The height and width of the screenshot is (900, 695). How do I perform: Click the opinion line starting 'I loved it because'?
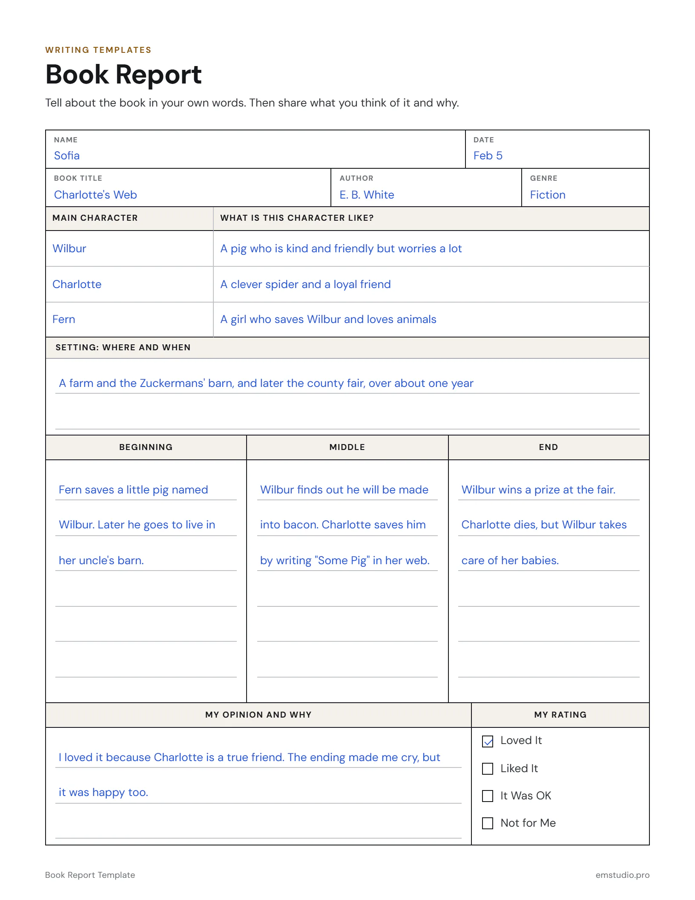pyautogui.click(x=258, y=758)
